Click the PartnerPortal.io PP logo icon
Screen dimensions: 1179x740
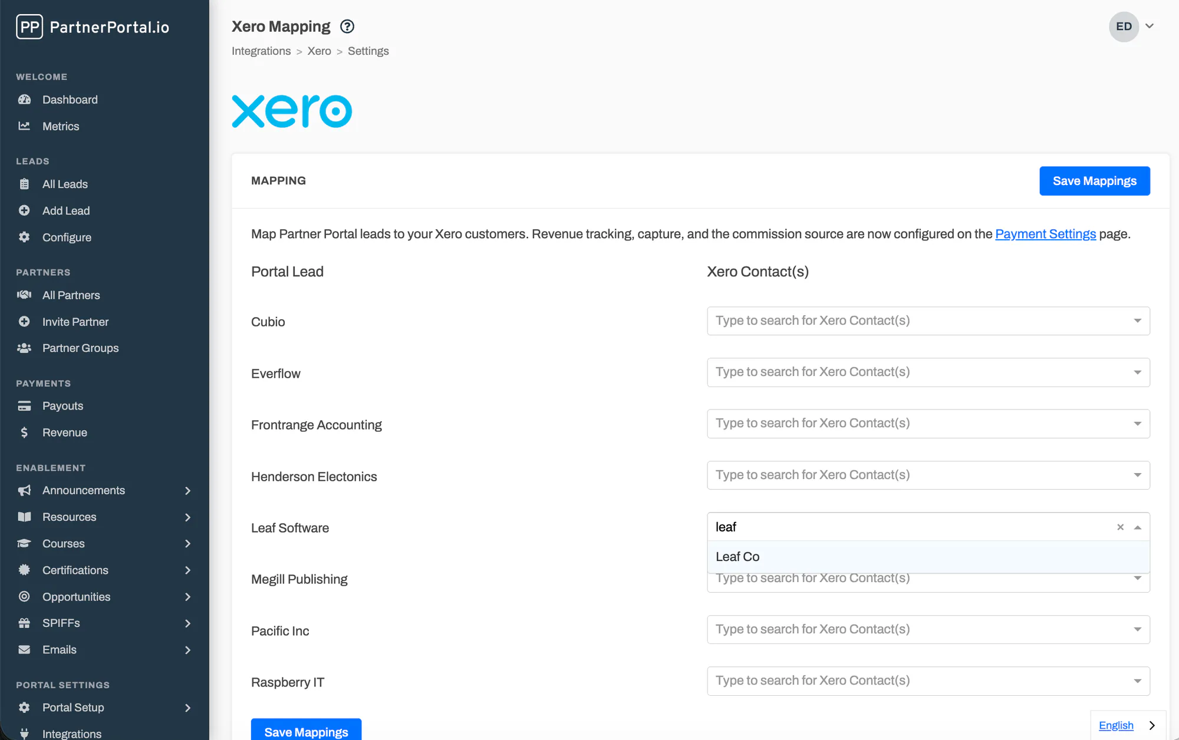29,27
